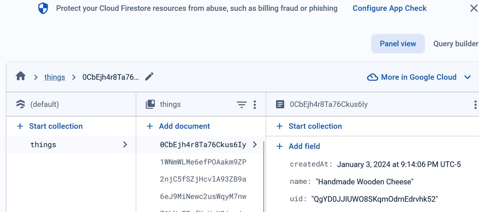The image size is (479, 212).
Task: Select things collection in left panel
Action: (71, 145)
